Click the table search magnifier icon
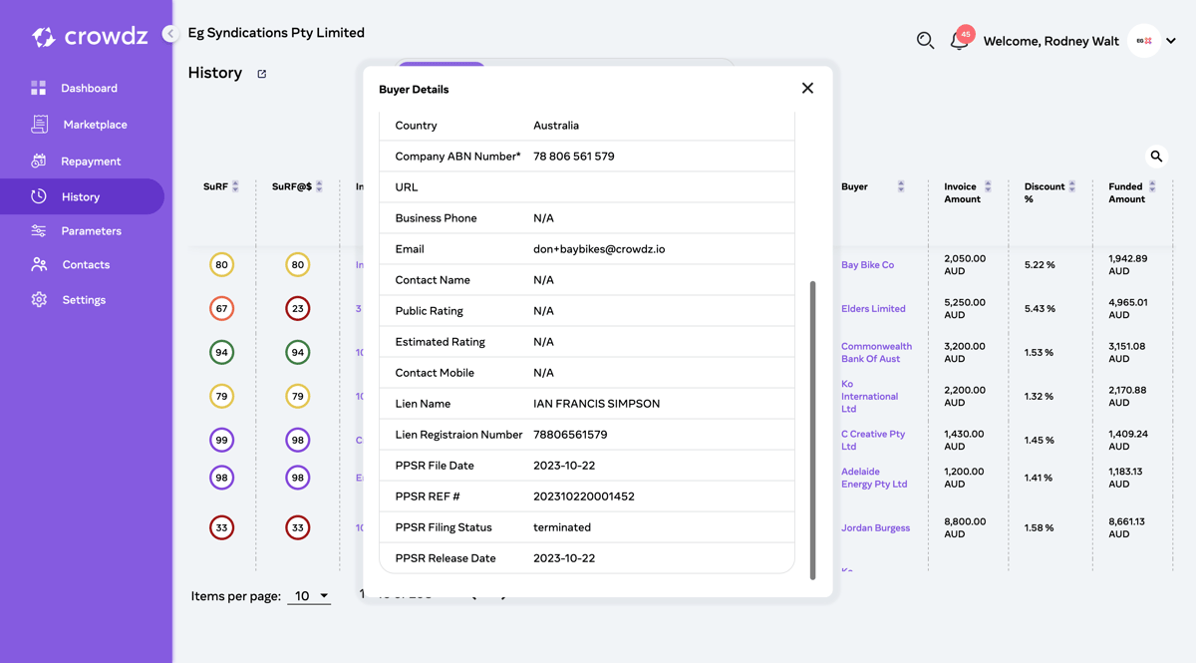This screenshot has height=663, width=1196. tap(1156, 157)
